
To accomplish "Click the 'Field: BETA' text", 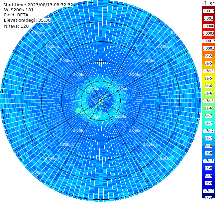I will coord(16,15).
